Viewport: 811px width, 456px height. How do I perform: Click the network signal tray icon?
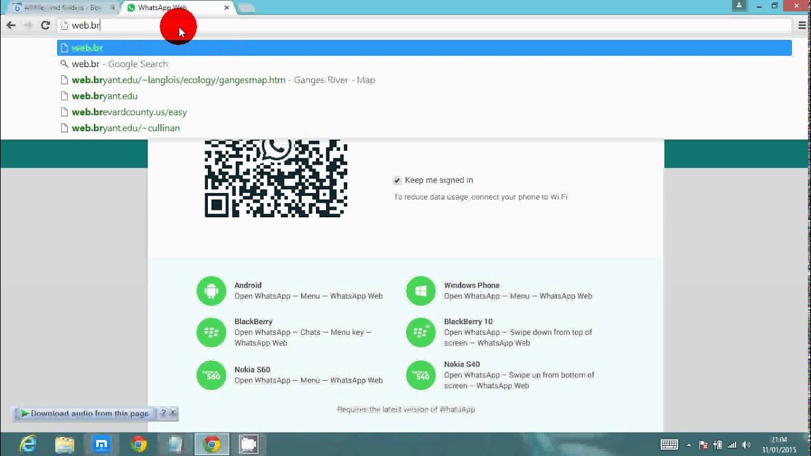coord(732,445)
